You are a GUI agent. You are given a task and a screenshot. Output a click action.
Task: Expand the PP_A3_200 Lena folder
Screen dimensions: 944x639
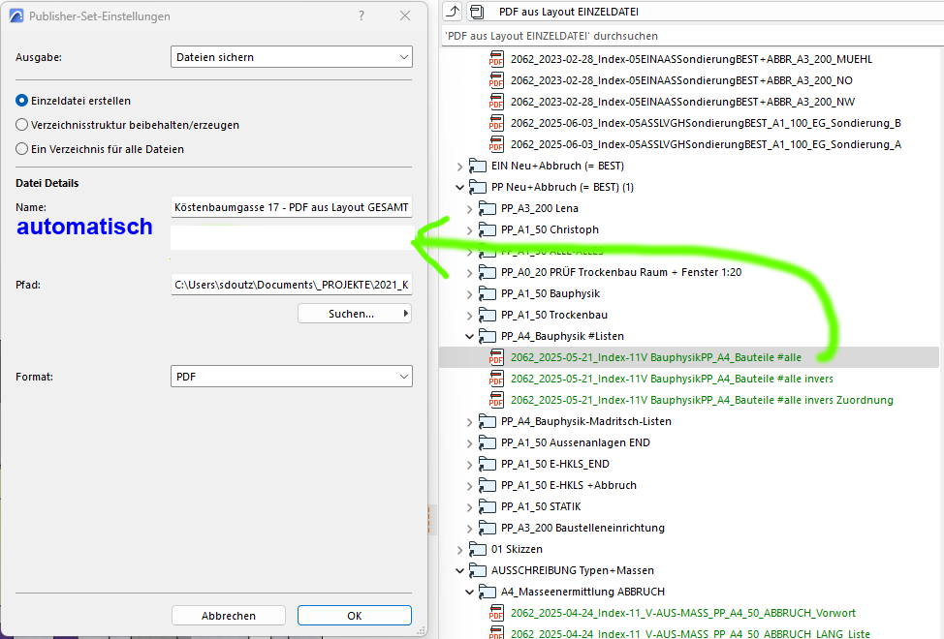470,208
